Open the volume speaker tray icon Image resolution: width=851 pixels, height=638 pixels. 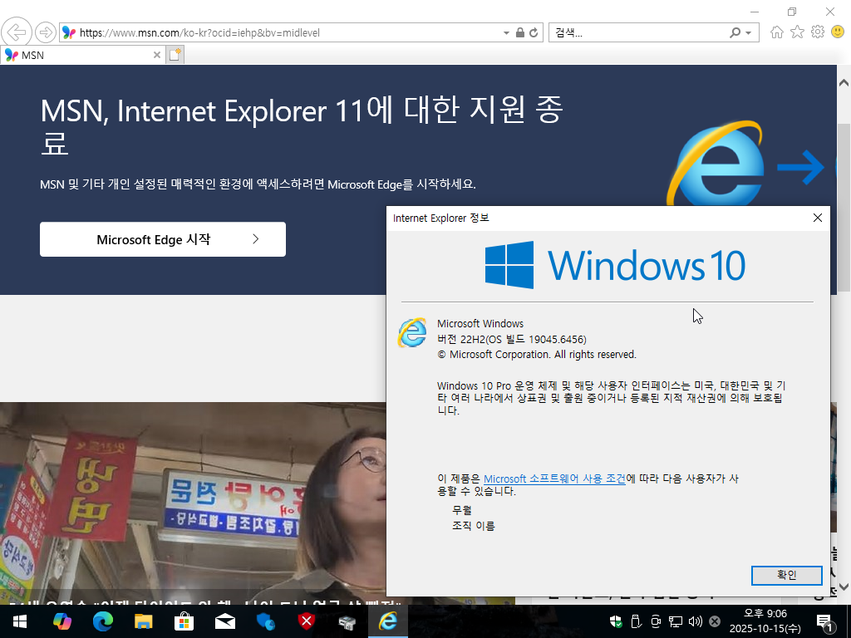(696, 621)
